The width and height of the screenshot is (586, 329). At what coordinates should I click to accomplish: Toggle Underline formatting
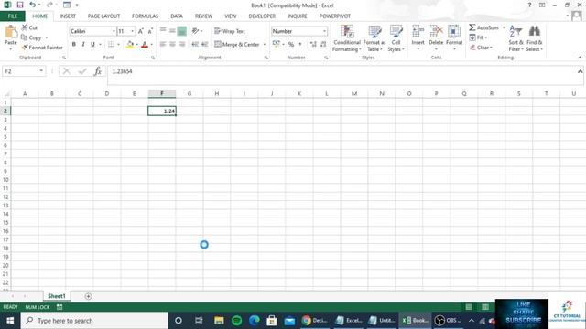tap(92, 45)
